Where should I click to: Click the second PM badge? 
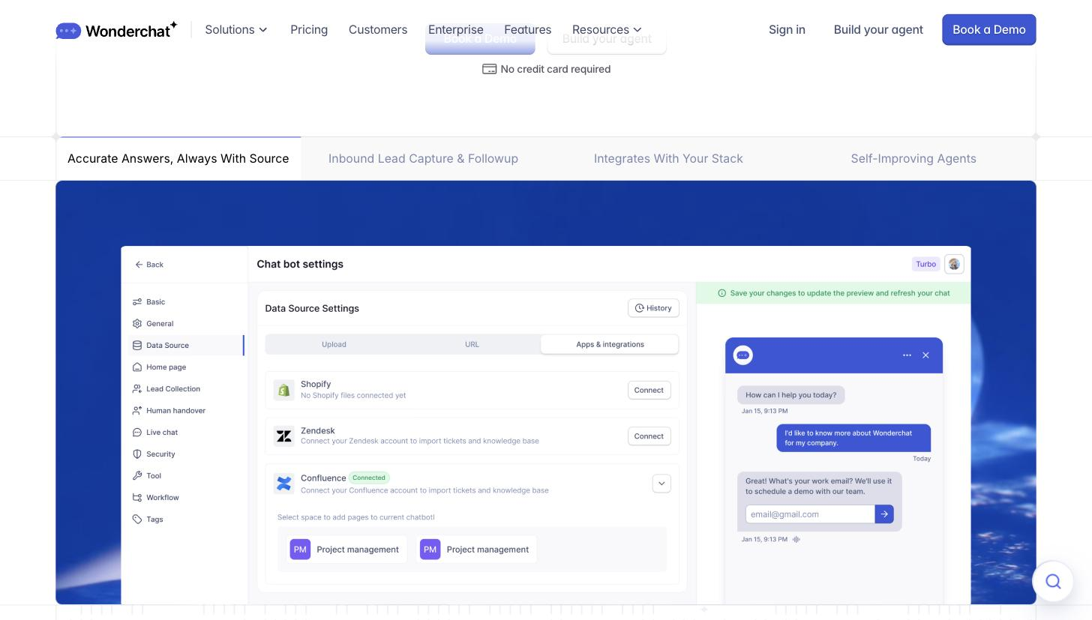[x=430, y=550]
